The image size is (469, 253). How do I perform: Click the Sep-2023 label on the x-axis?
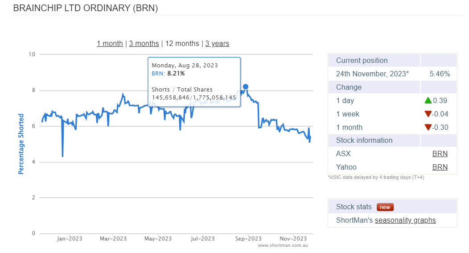pyautogui.click(x=248, y=239)
